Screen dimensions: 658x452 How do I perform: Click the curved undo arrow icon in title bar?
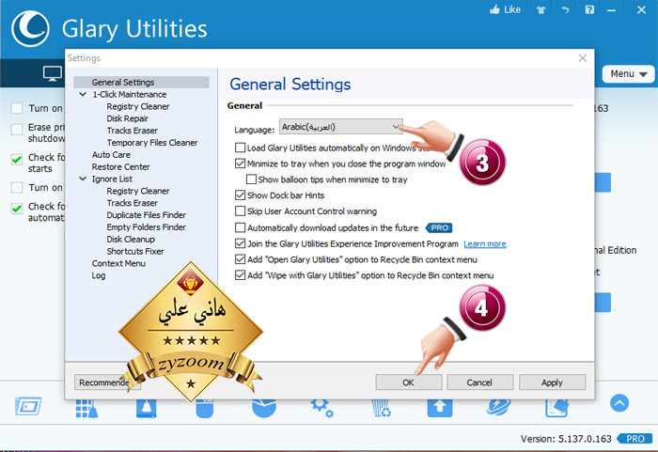click(565, 9)
